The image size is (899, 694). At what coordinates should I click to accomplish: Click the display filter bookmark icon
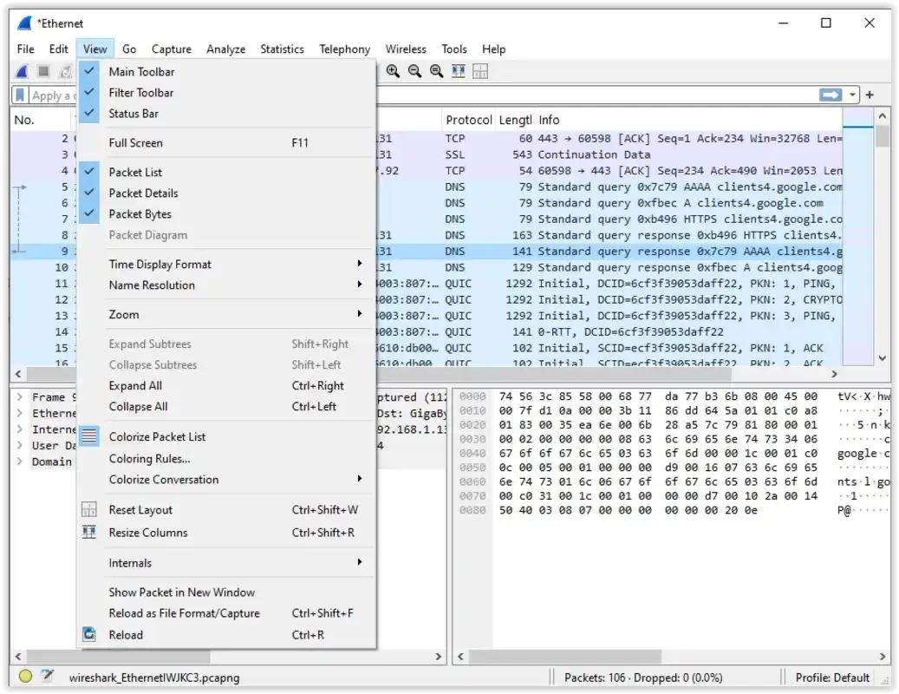tap(20, 95)
